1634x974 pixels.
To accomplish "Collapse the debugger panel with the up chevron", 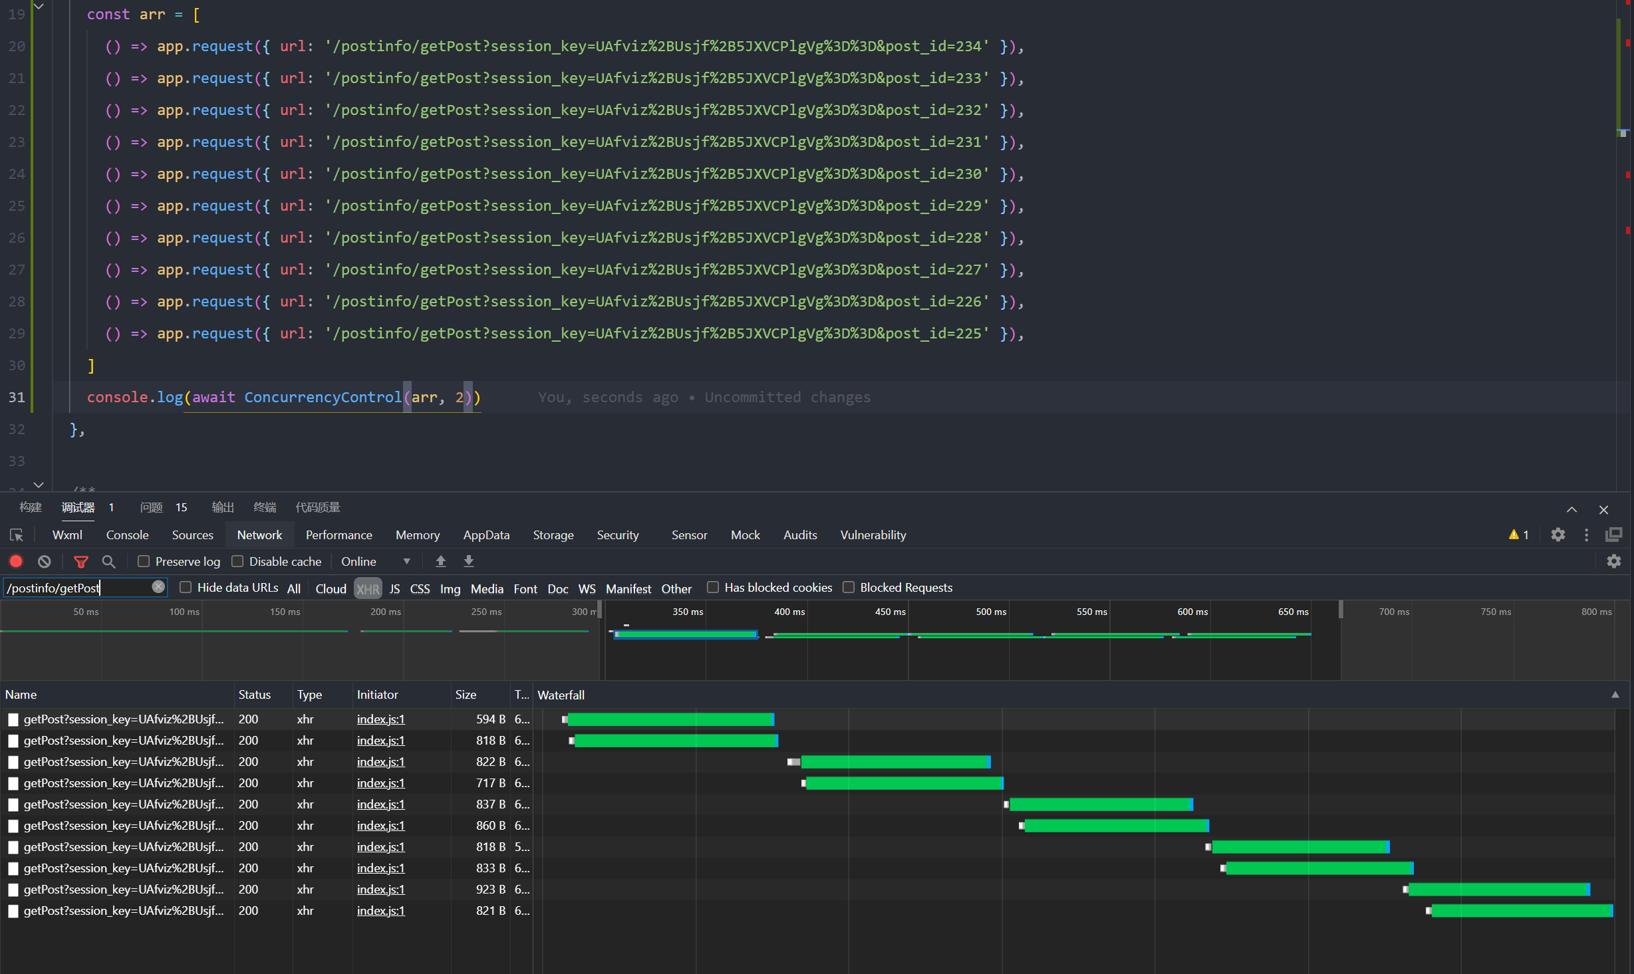I will click(1571, 510).
